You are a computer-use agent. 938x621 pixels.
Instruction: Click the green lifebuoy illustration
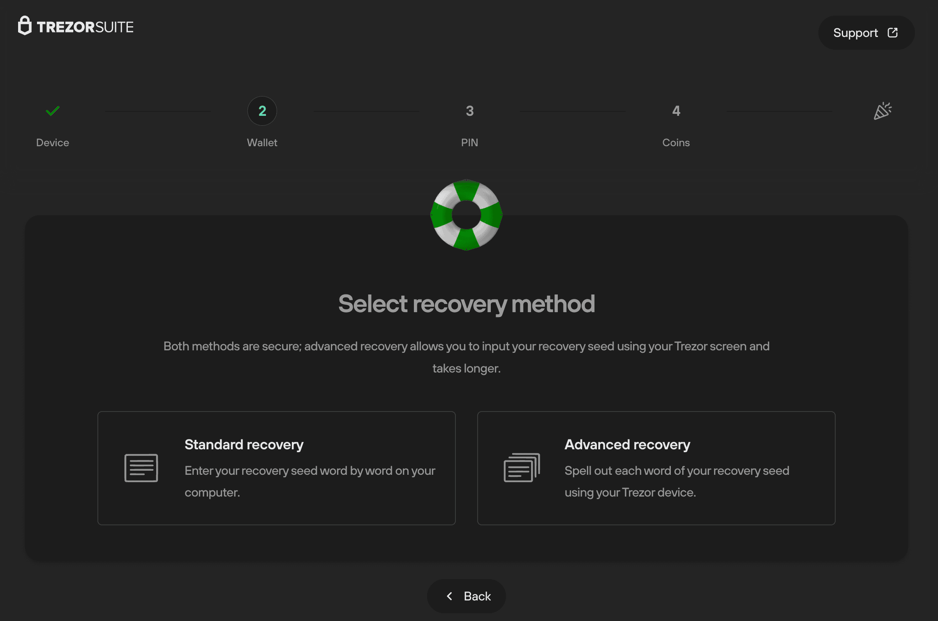tap(467, 215)
